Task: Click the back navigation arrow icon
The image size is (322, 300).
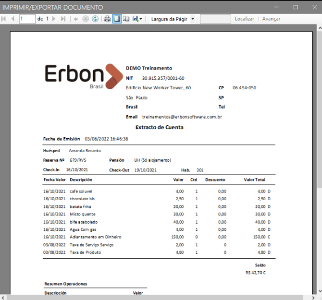Action: point(76,19)
